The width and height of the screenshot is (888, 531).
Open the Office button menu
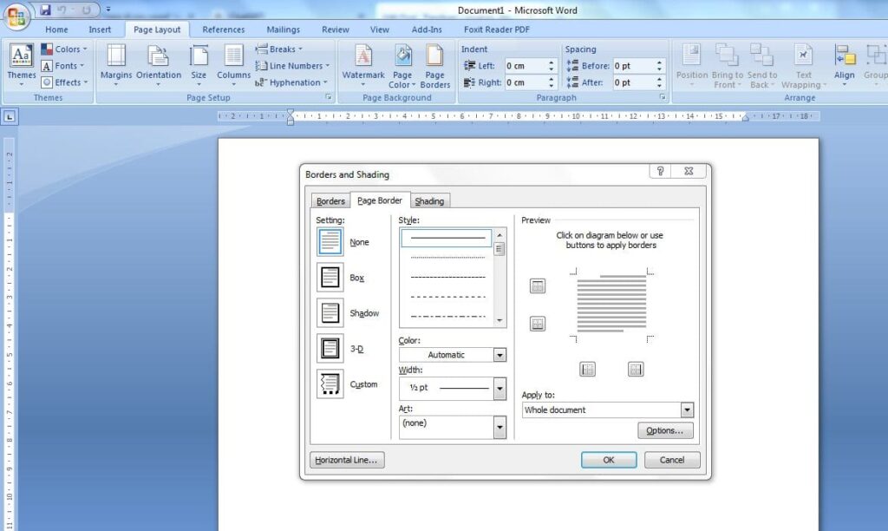[17, 17]
